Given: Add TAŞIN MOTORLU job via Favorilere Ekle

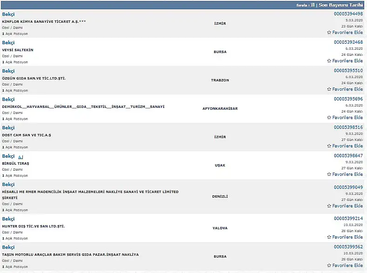Looking at the screenshot, I should click(x=347, y=265).
